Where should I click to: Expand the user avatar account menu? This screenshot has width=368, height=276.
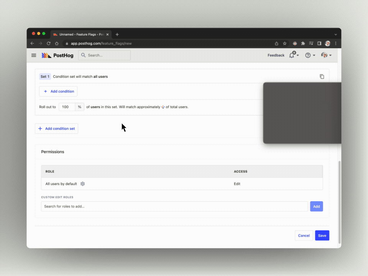click(x=326, y=55)
